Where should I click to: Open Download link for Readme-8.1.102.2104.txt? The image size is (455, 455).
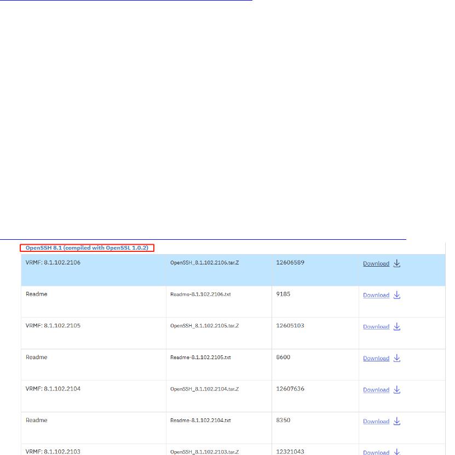[x=376, y=422]
